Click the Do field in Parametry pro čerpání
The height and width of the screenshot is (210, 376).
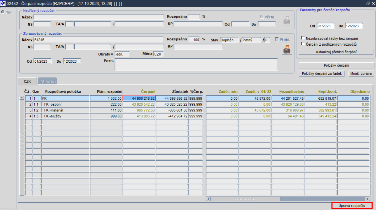(x=354, y=26)
